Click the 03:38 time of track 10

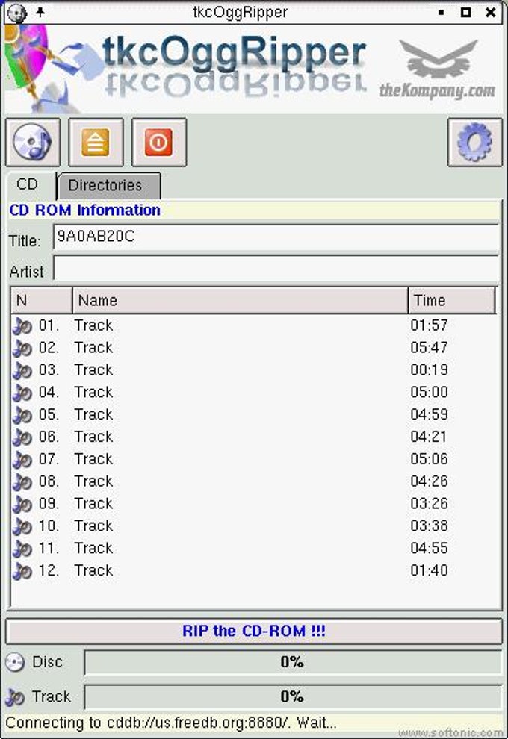pos(429,526)
